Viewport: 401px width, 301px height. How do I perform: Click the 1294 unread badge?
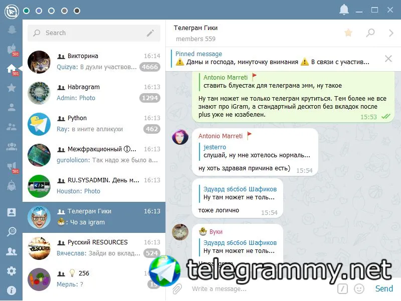pos(150,98)
